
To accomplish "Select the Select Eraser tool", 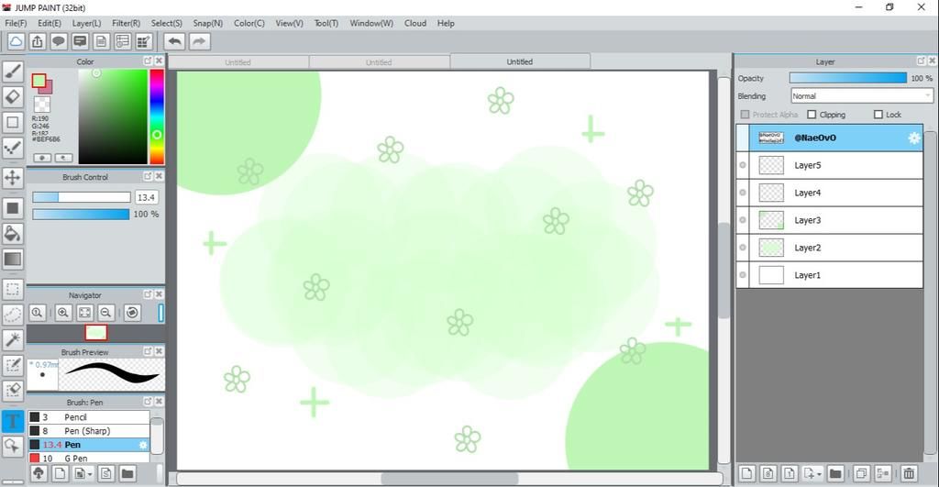I will point(13,391).
